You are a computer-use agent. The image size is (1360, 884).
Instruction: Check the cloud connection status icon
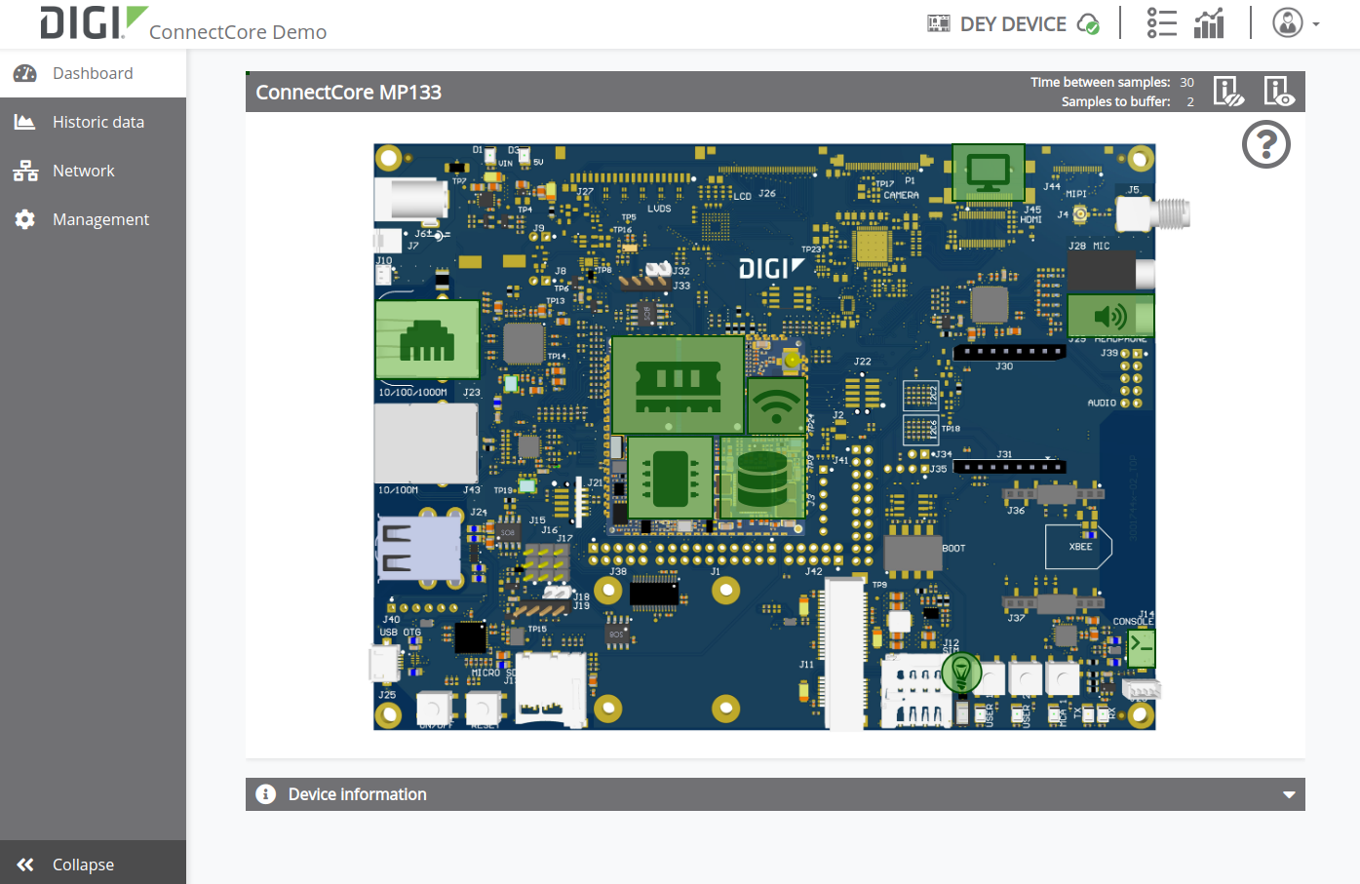(x=1088, y=24)
